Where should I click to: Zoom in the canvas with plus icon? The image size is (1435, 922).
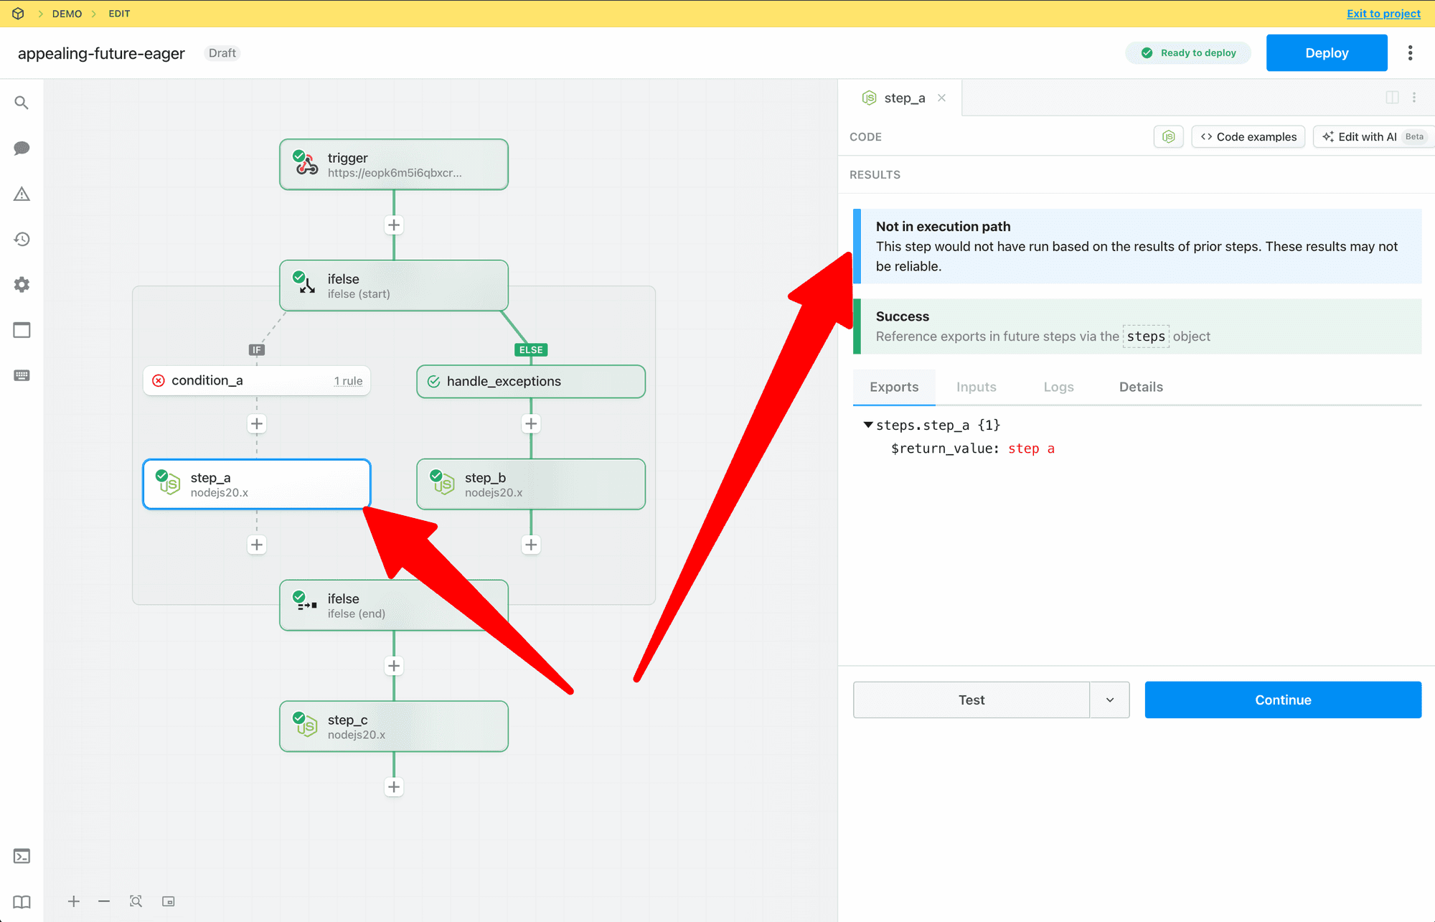click(x=74, y=901)
